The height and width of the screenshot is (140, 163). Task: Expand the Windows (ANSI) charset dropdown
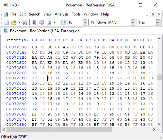(x=133, y=22)
